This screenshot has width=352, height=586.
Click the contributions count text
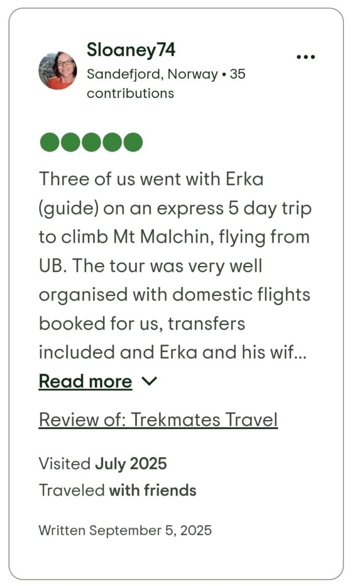pos(130,93)
